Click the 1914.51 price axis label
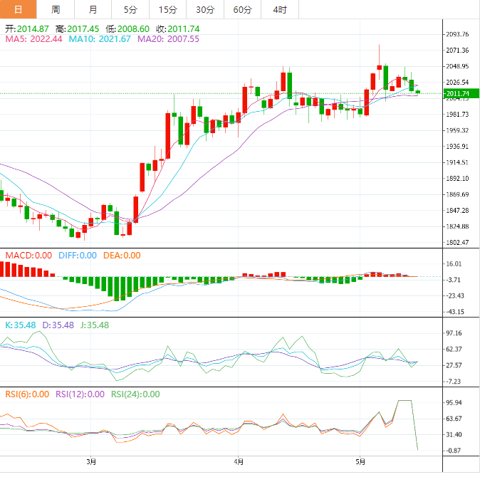Screen dimensions: 480x477 click(x=457, y=162)
